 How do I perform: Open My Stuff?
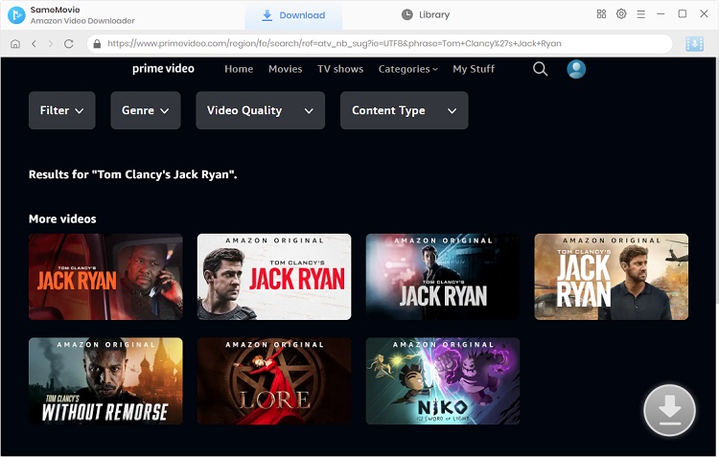point(474,69)
